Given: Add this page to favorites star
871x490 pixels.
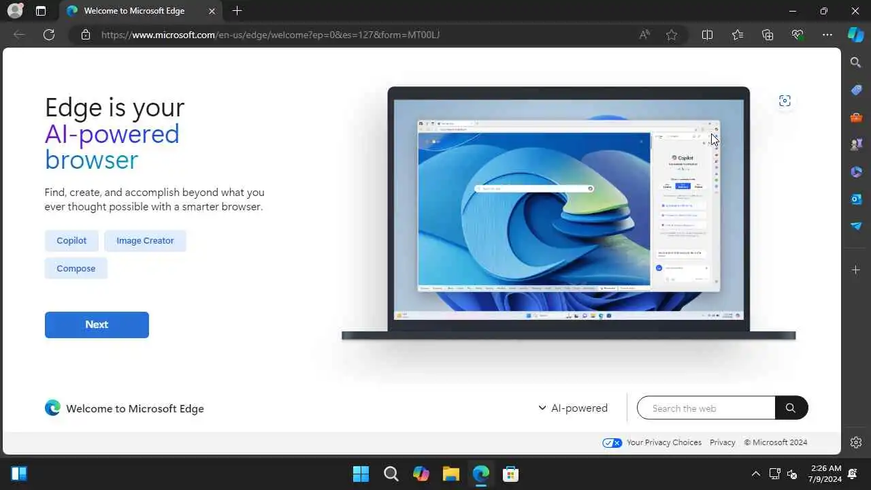Looking at the screenshot, I should 672,35.
